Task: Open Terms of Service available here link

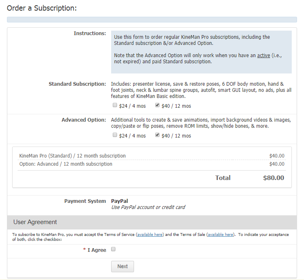Action: coord(150,235)
